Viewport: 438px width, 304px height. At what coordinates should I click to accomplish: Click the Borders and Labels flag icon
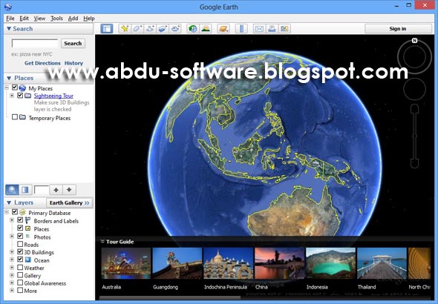(27, 221)
